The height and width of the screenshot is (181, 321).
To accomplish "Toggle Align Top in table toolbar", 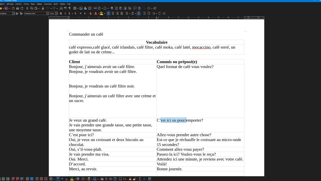I will tap(58, 179).
